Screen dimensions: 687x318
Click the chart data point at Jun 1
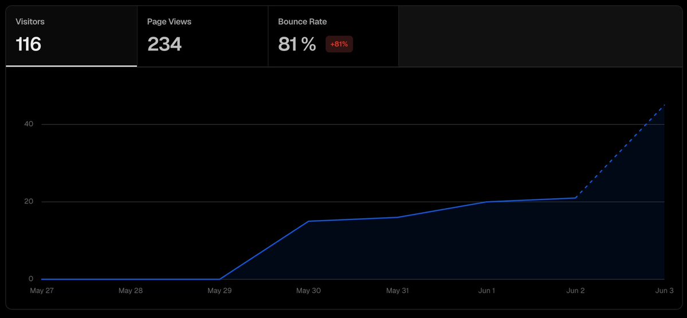pyautogui.click(x=487, y=202)
